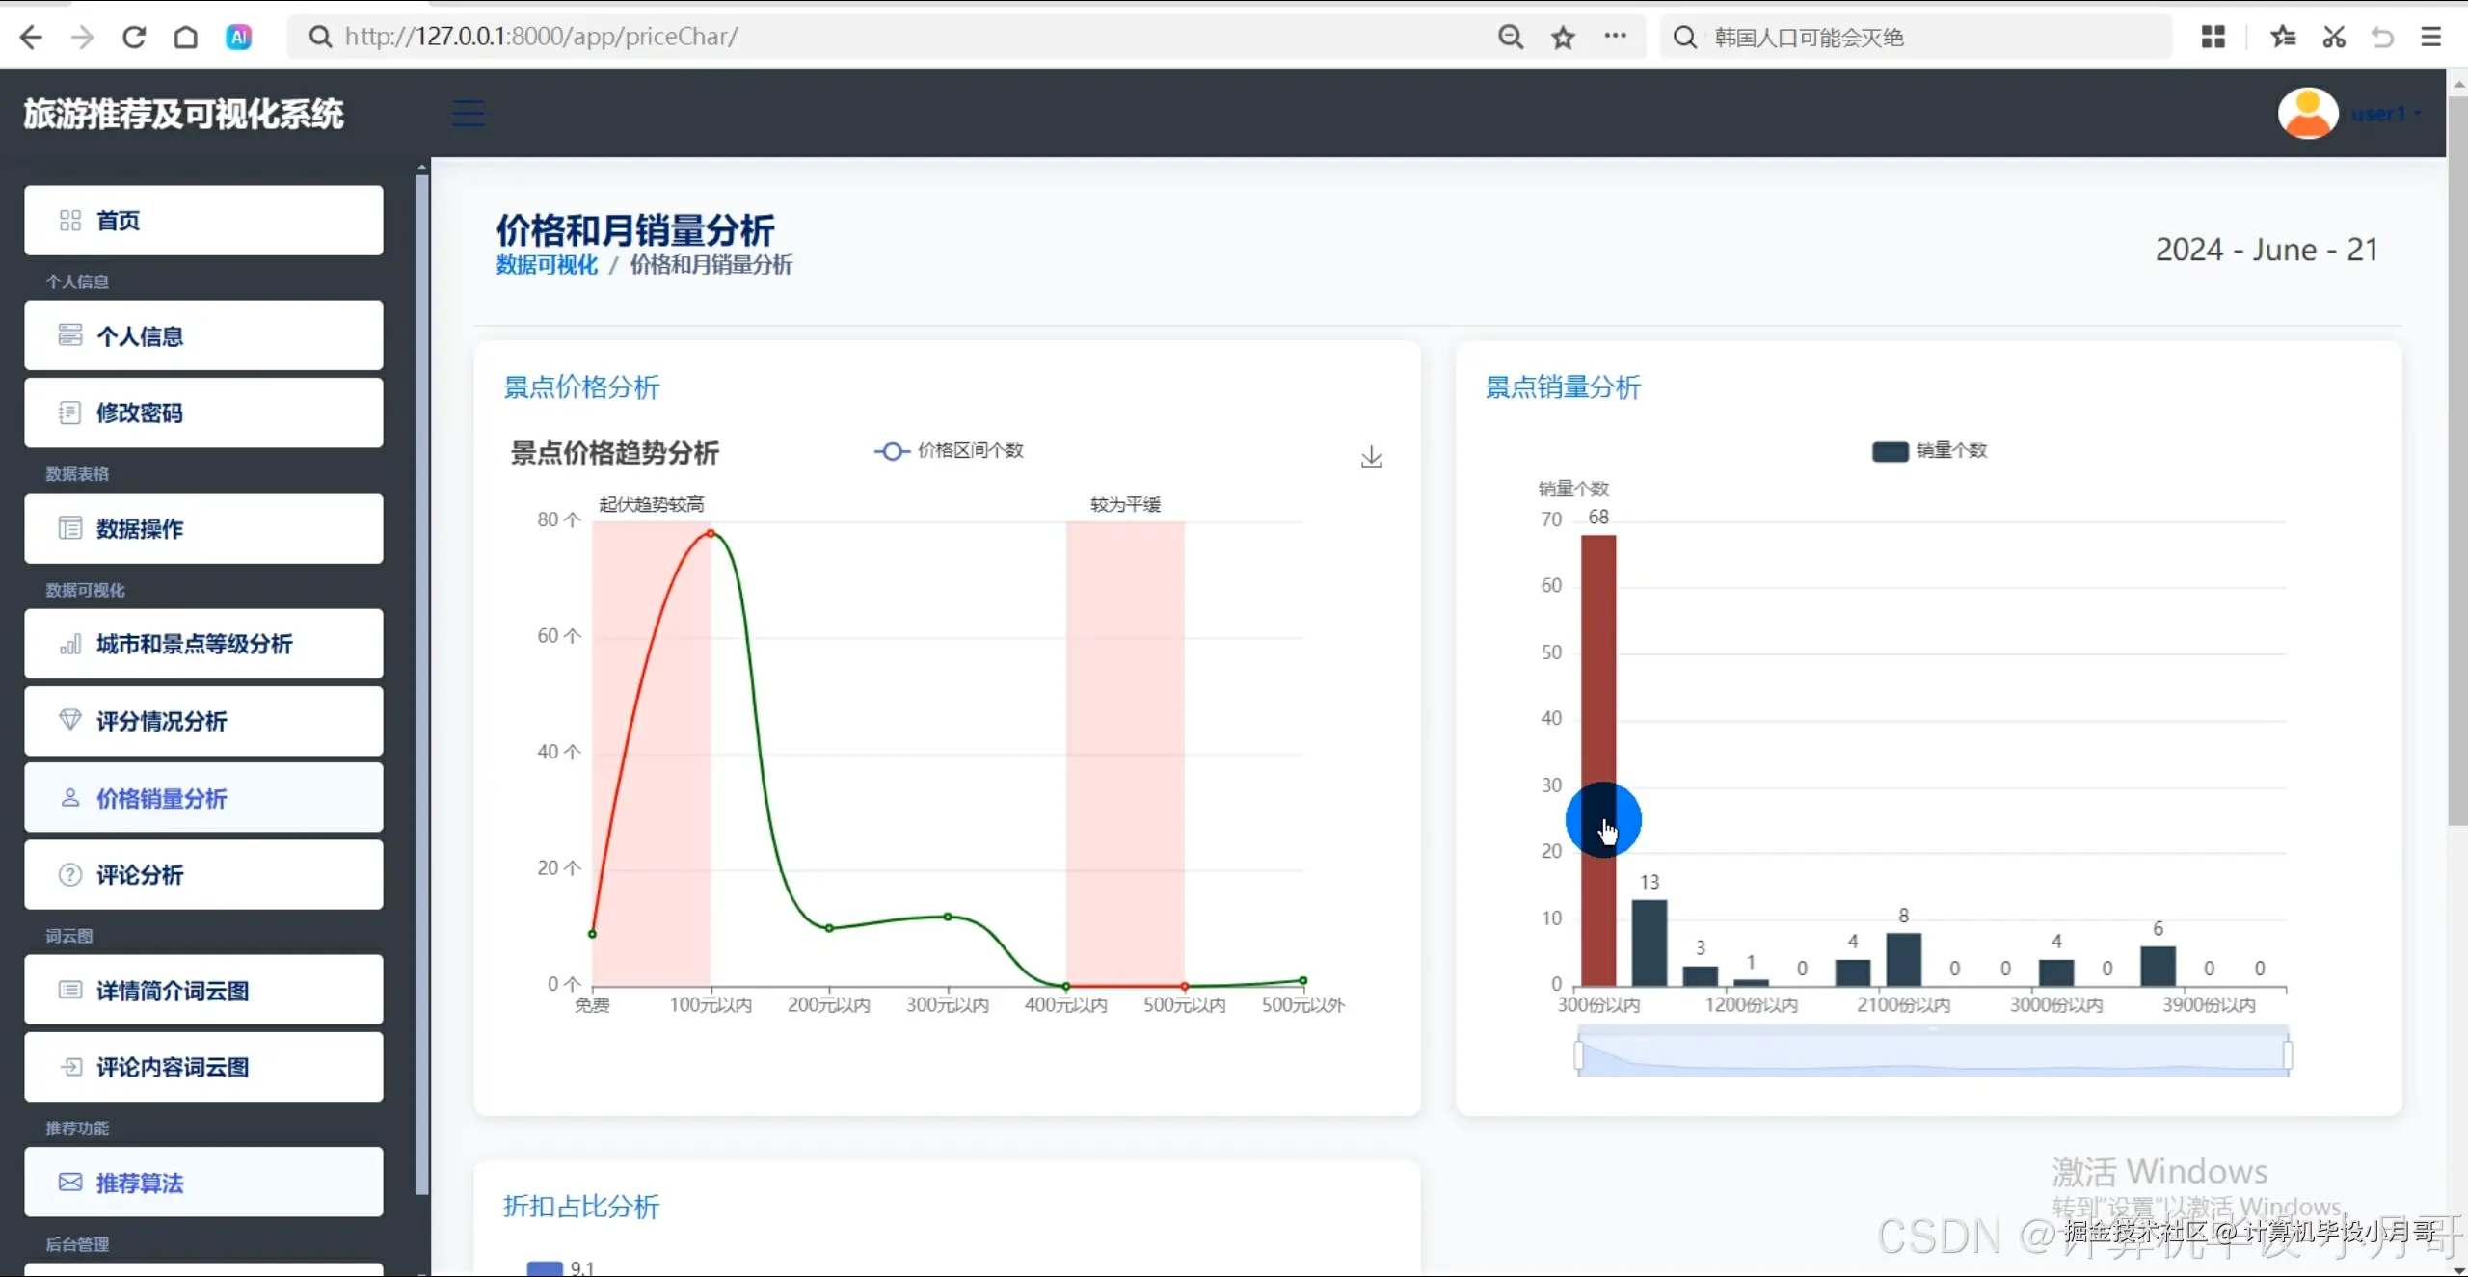Click the browser home icon

[x=186, y=37]
